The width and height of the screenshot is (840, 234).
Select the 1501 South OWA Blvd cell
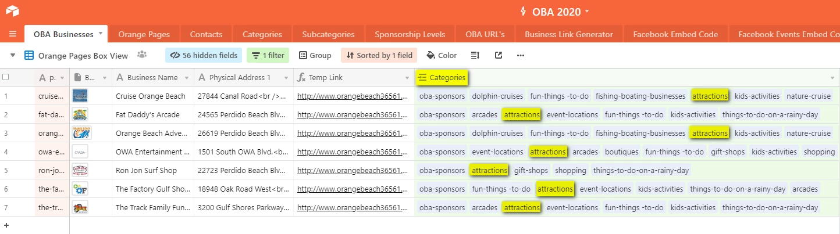click(x=244, y=152)
